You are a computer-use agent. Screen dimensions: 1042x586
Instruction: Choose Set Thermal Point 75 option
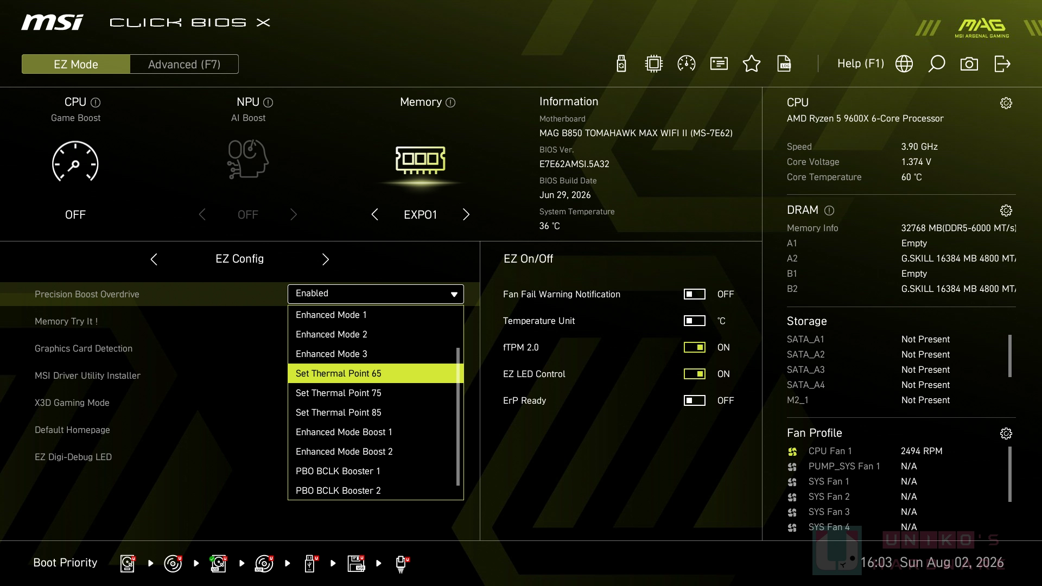click(x=372, y=393)
